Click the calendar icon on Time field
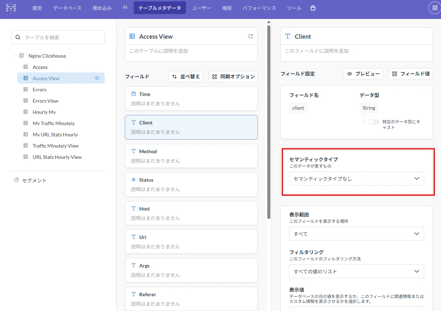The image size is (441, 311). click(134, 94)
